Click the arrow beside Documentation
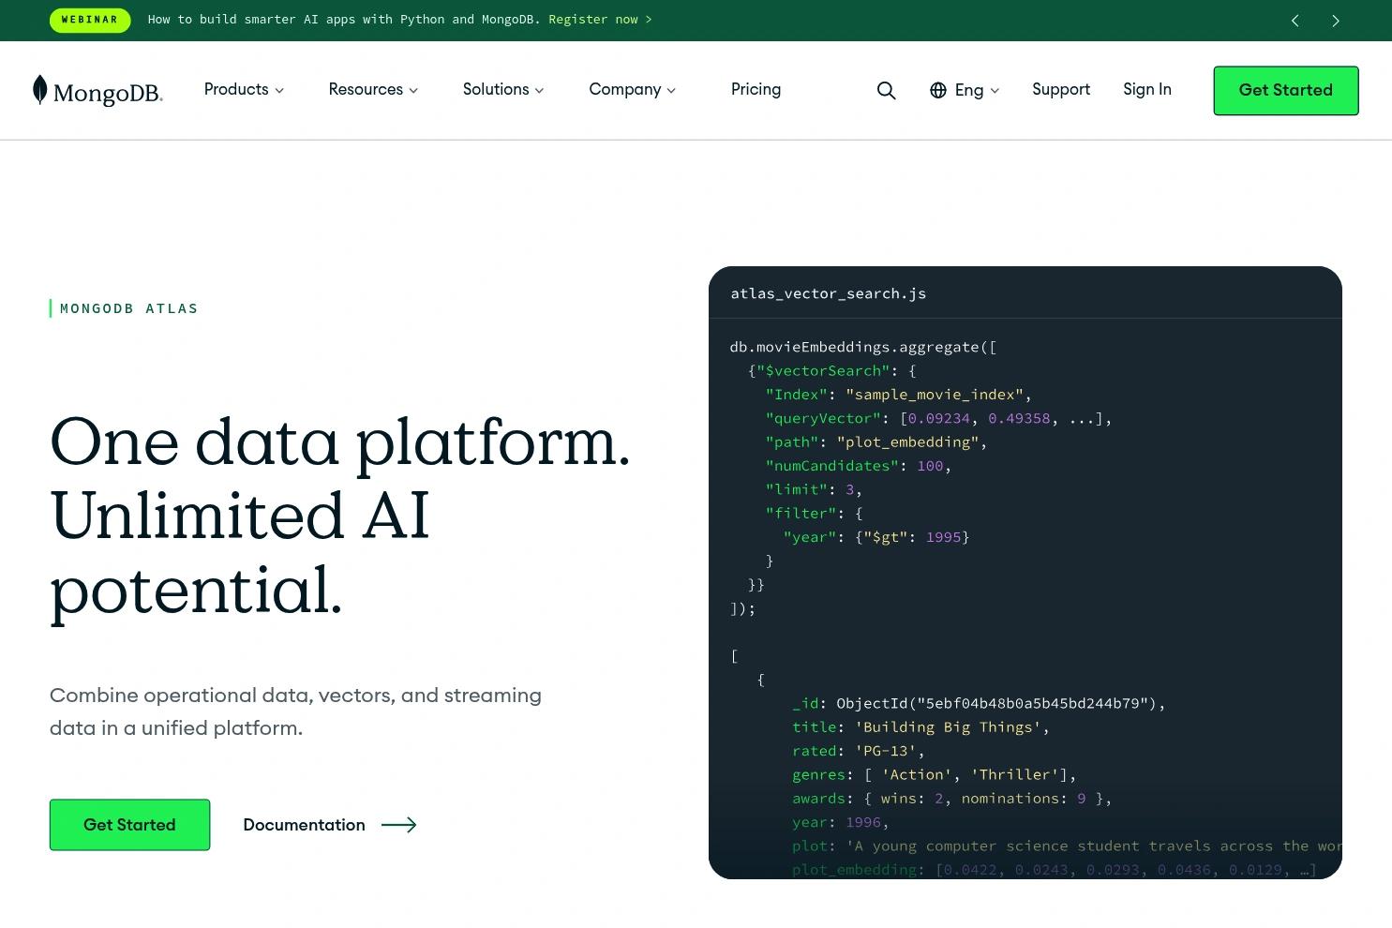1392x928 pixels. (x=398, y=825)
